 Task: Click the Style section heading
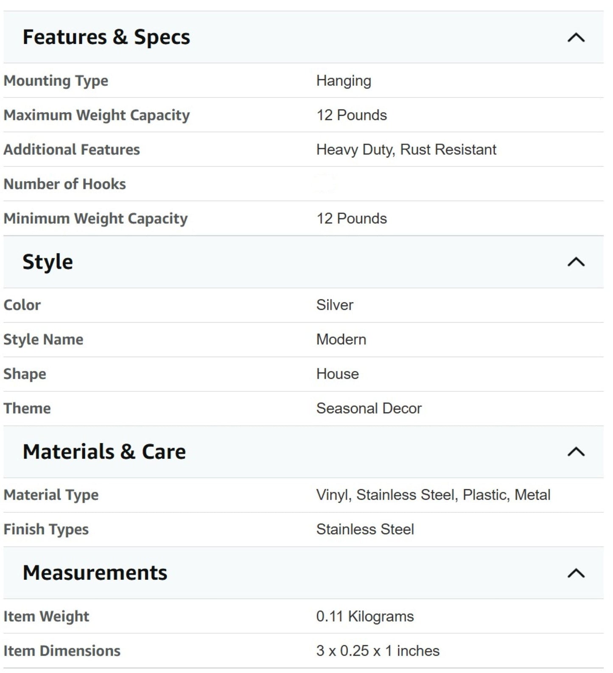tap(48, 262)
